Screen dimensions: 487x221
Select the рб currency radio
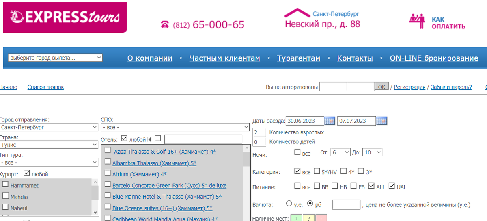pyautogui.click(x=311, y=204)
